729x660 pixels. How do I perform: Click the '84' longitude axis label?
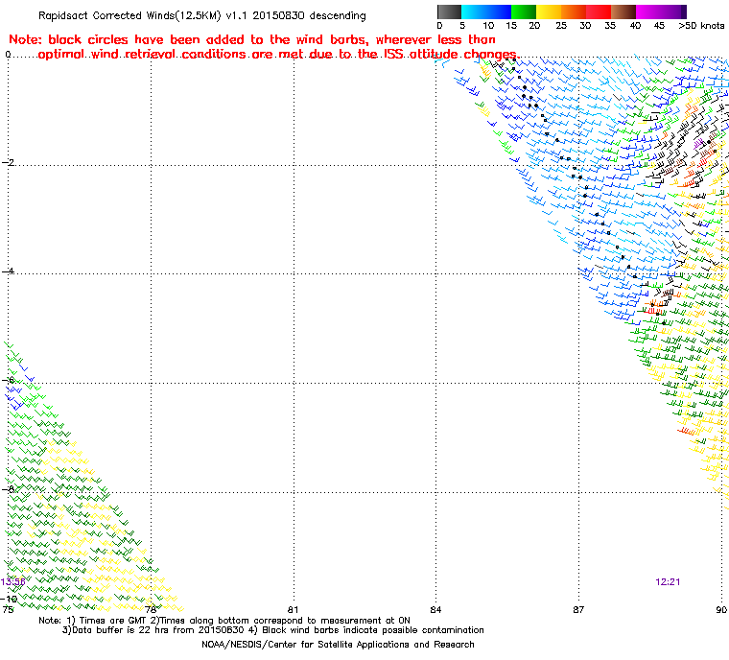pyautogui.click(x=435, y=610)
